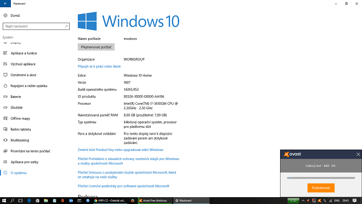
Task: Open Přečíst Licenční podmínky link
Action: point(124,186)
